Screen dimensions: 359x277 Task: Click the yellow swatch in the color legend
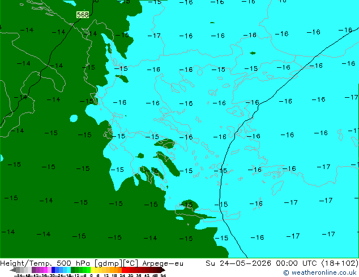[x=93, y=270]
